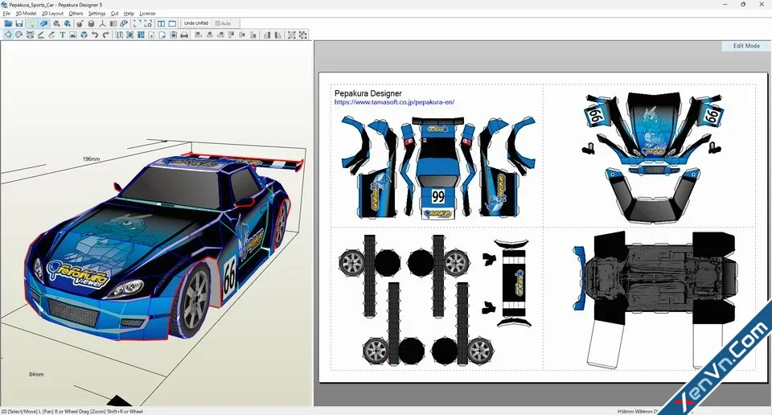Select the green Edit Flaps tool

(41, 35)
